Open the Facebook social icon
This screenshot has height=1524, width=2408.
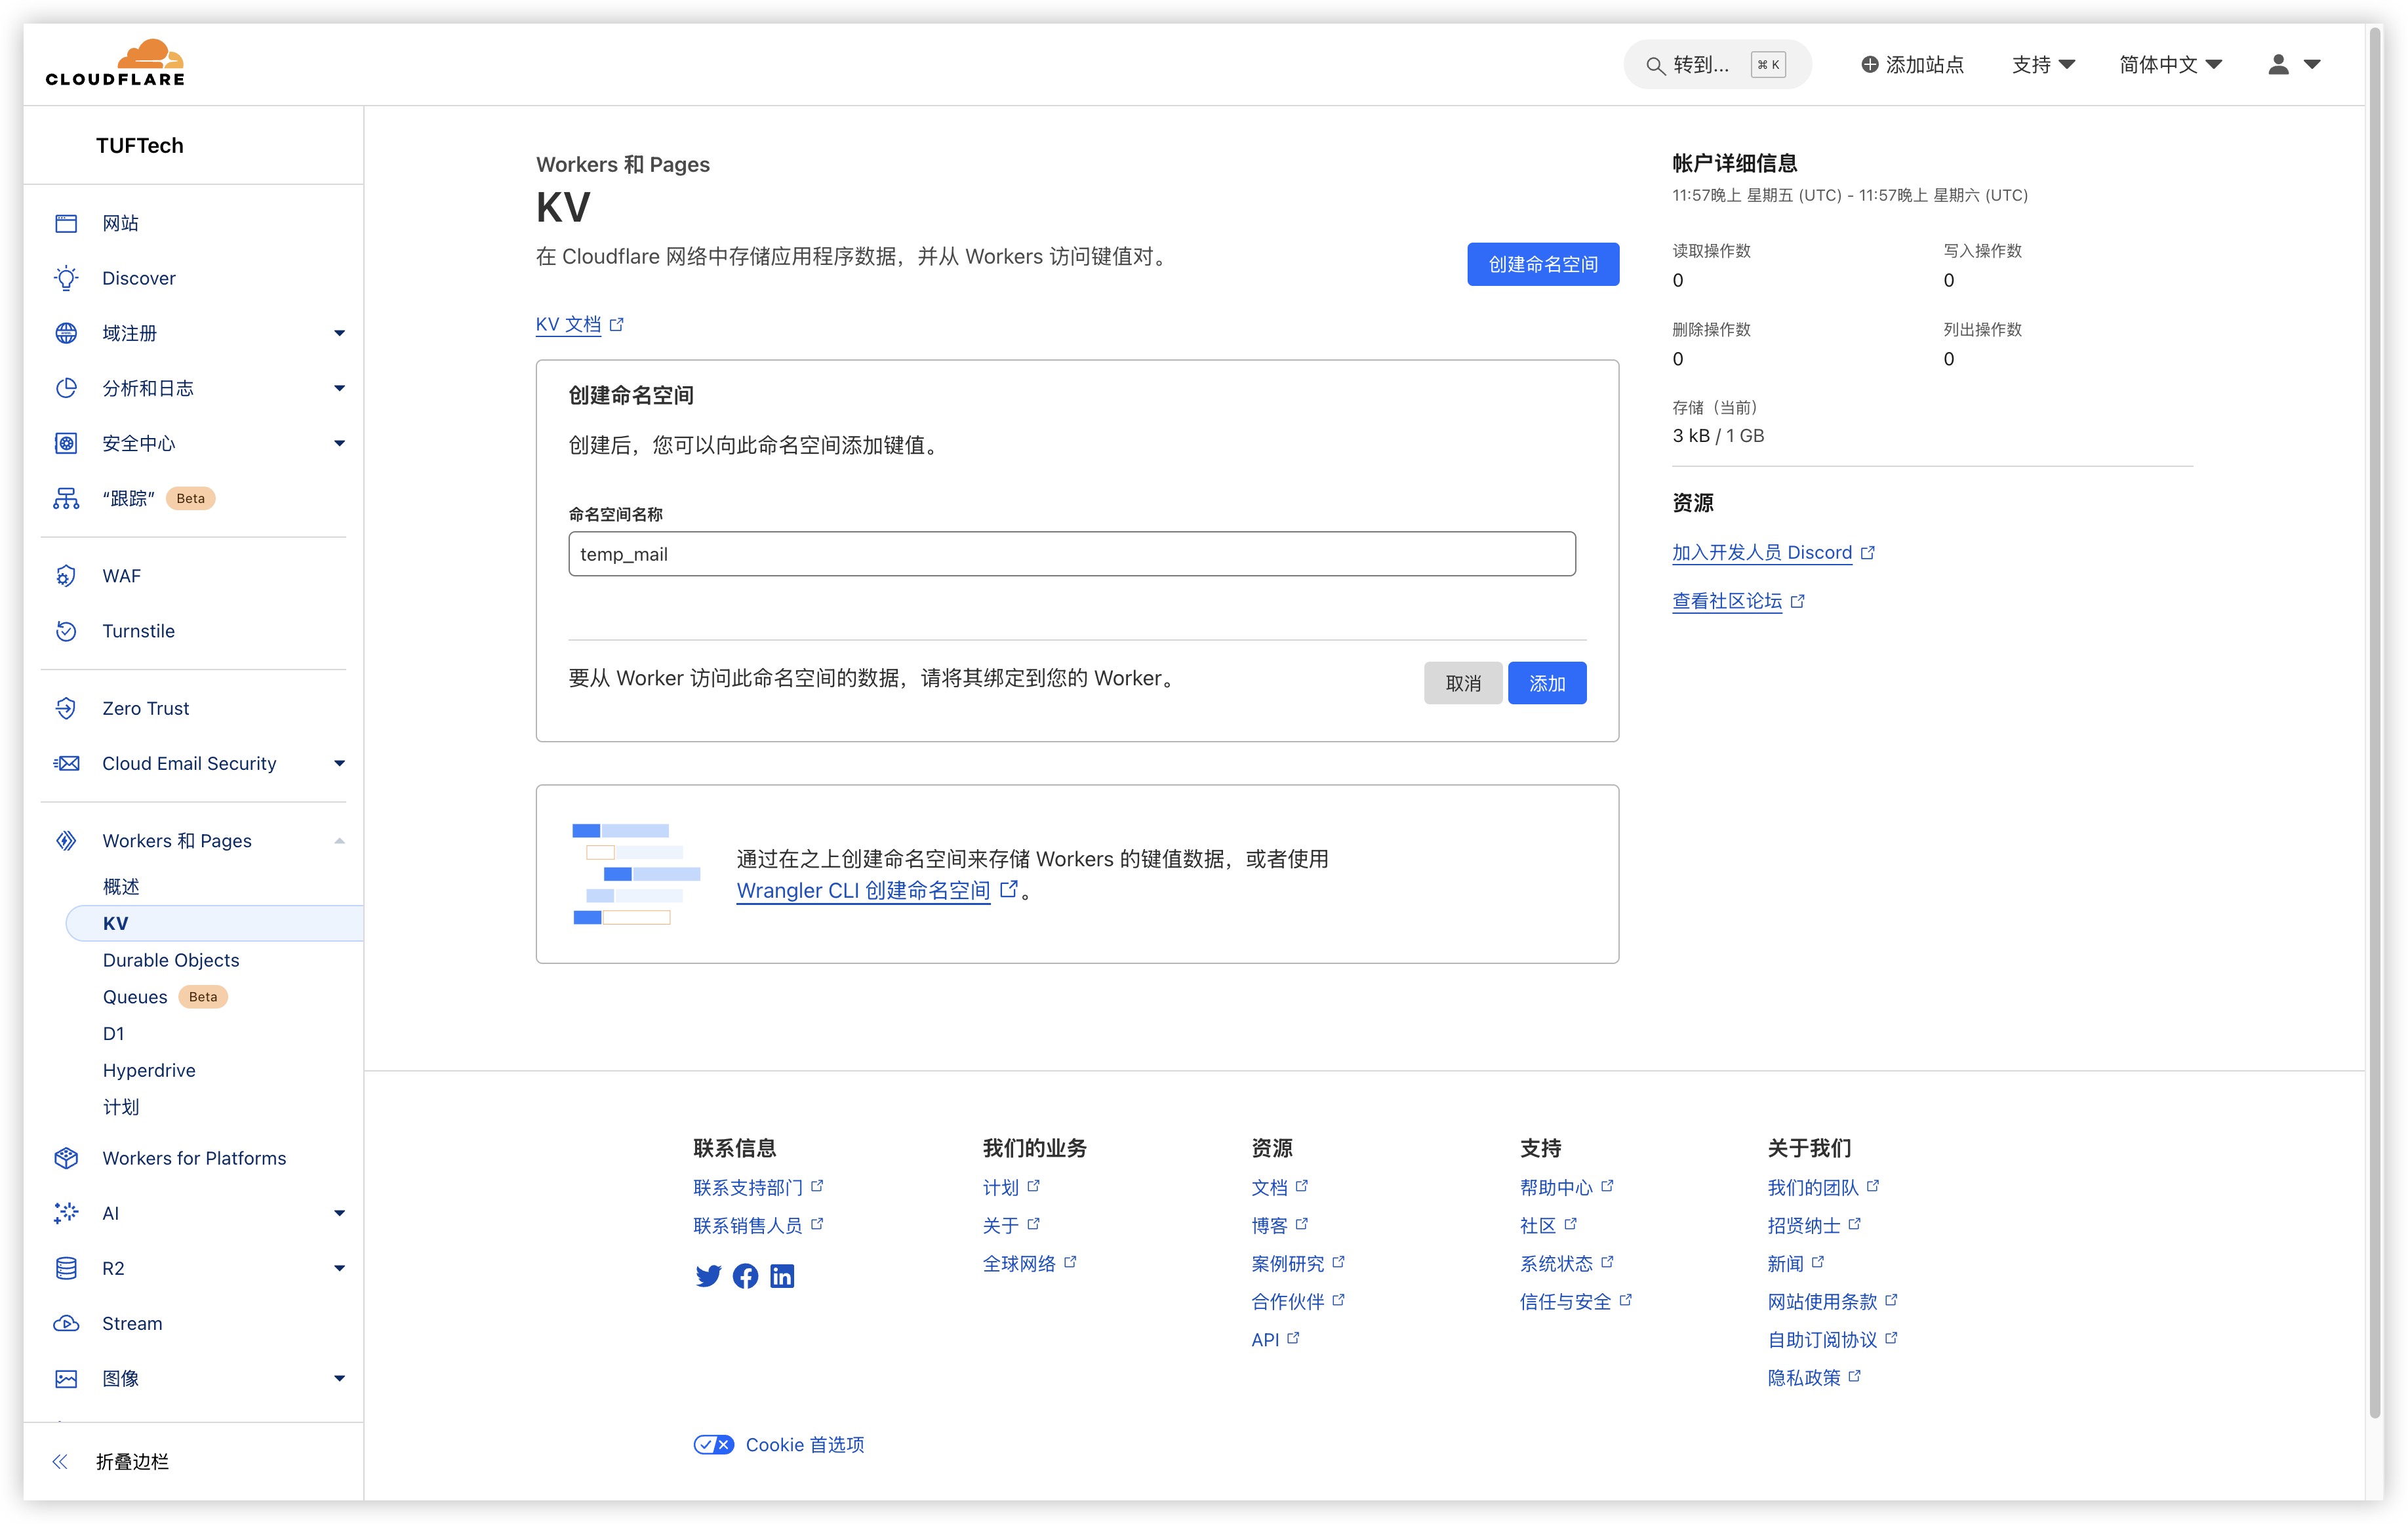tap(745, 1276)
